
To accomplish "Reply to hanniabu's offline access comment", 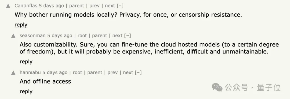I will (26, 92).
